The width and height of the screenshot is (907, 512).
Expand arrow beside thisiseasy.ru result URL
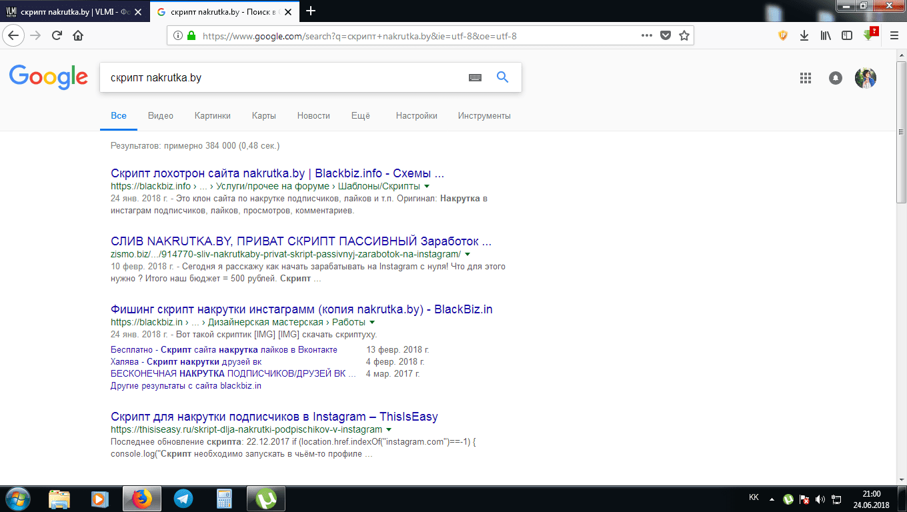[x=389, y=430]
